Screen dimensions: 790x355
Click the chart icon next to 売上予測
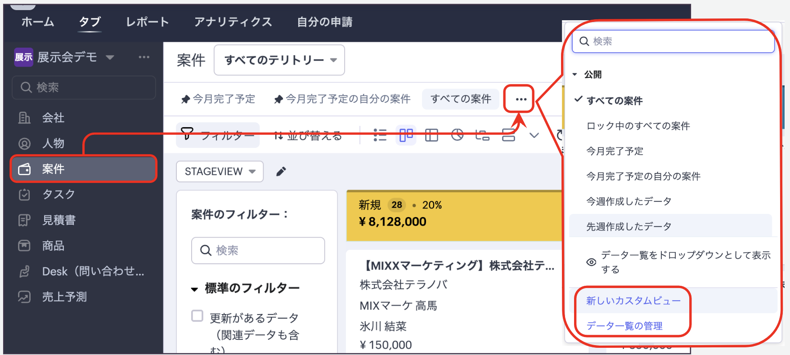[x=24, y=297]
